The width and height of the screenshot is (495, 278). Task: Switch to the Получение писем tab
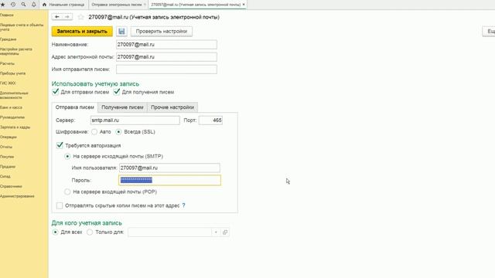[x=122, y=107]
